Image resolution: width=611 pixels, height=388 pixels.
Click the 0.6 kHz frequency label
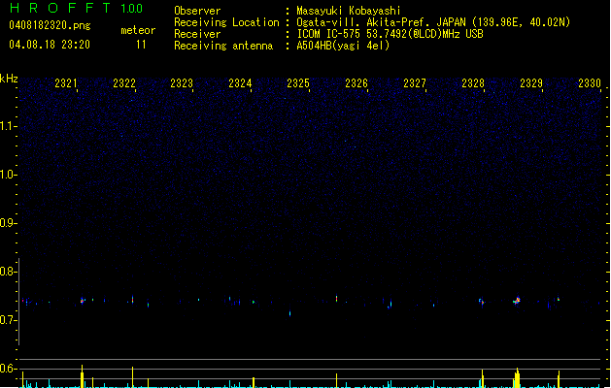click(x=8, y=369)
